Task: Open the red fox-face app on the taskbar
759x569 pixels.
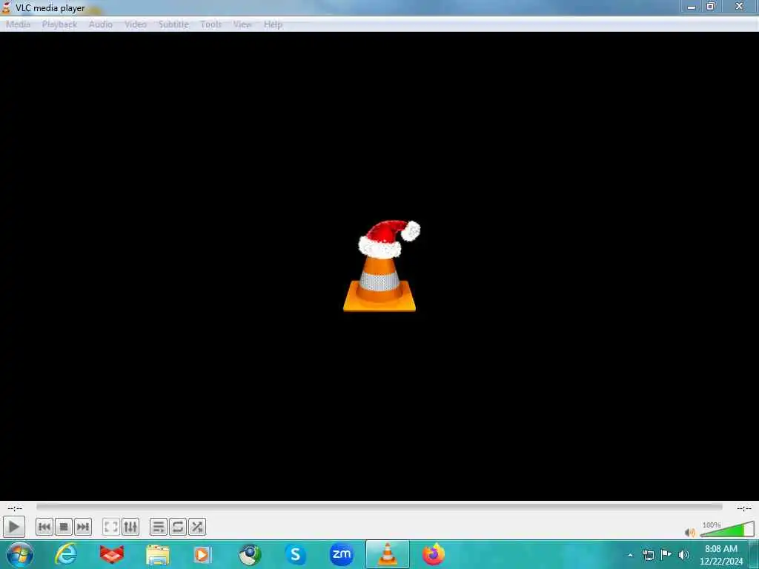Action: pyautogui.click(x=111, y=554)
